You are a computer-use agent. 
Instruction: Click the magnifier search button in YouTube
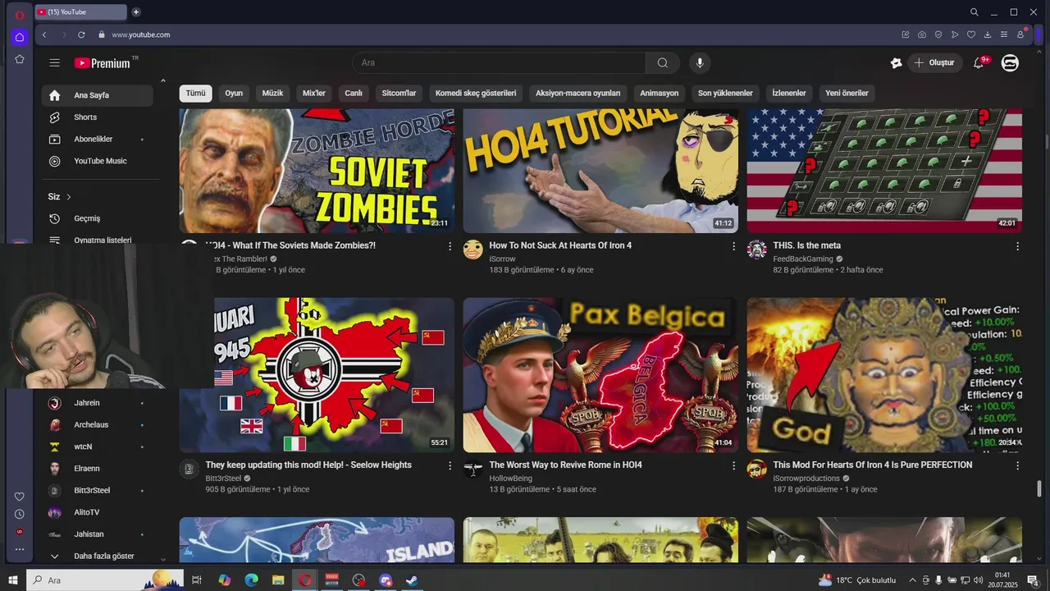point(662,62)
